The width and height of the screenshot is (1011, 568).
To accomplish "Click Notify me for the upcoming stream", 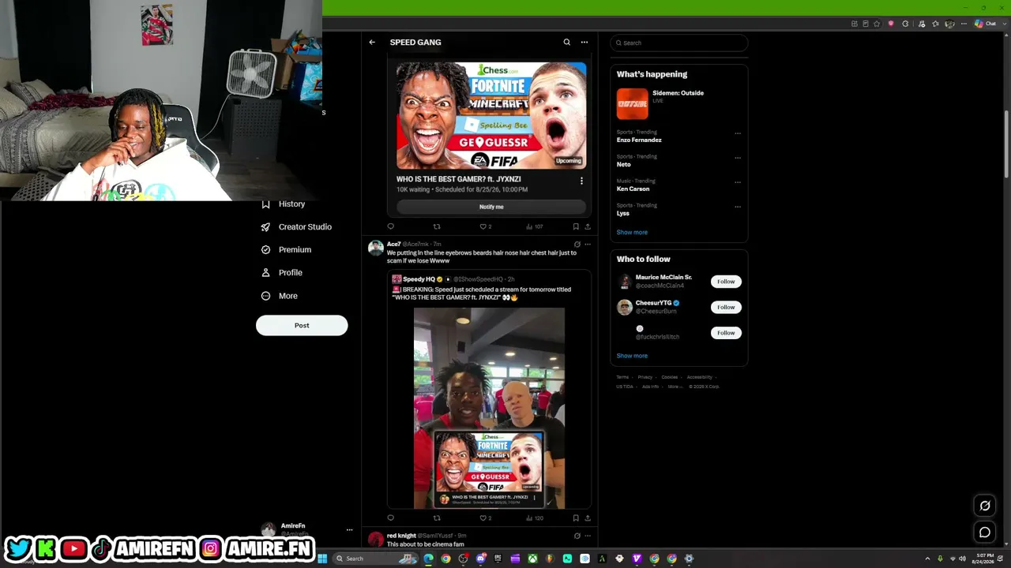I will (x=491, y=207).
